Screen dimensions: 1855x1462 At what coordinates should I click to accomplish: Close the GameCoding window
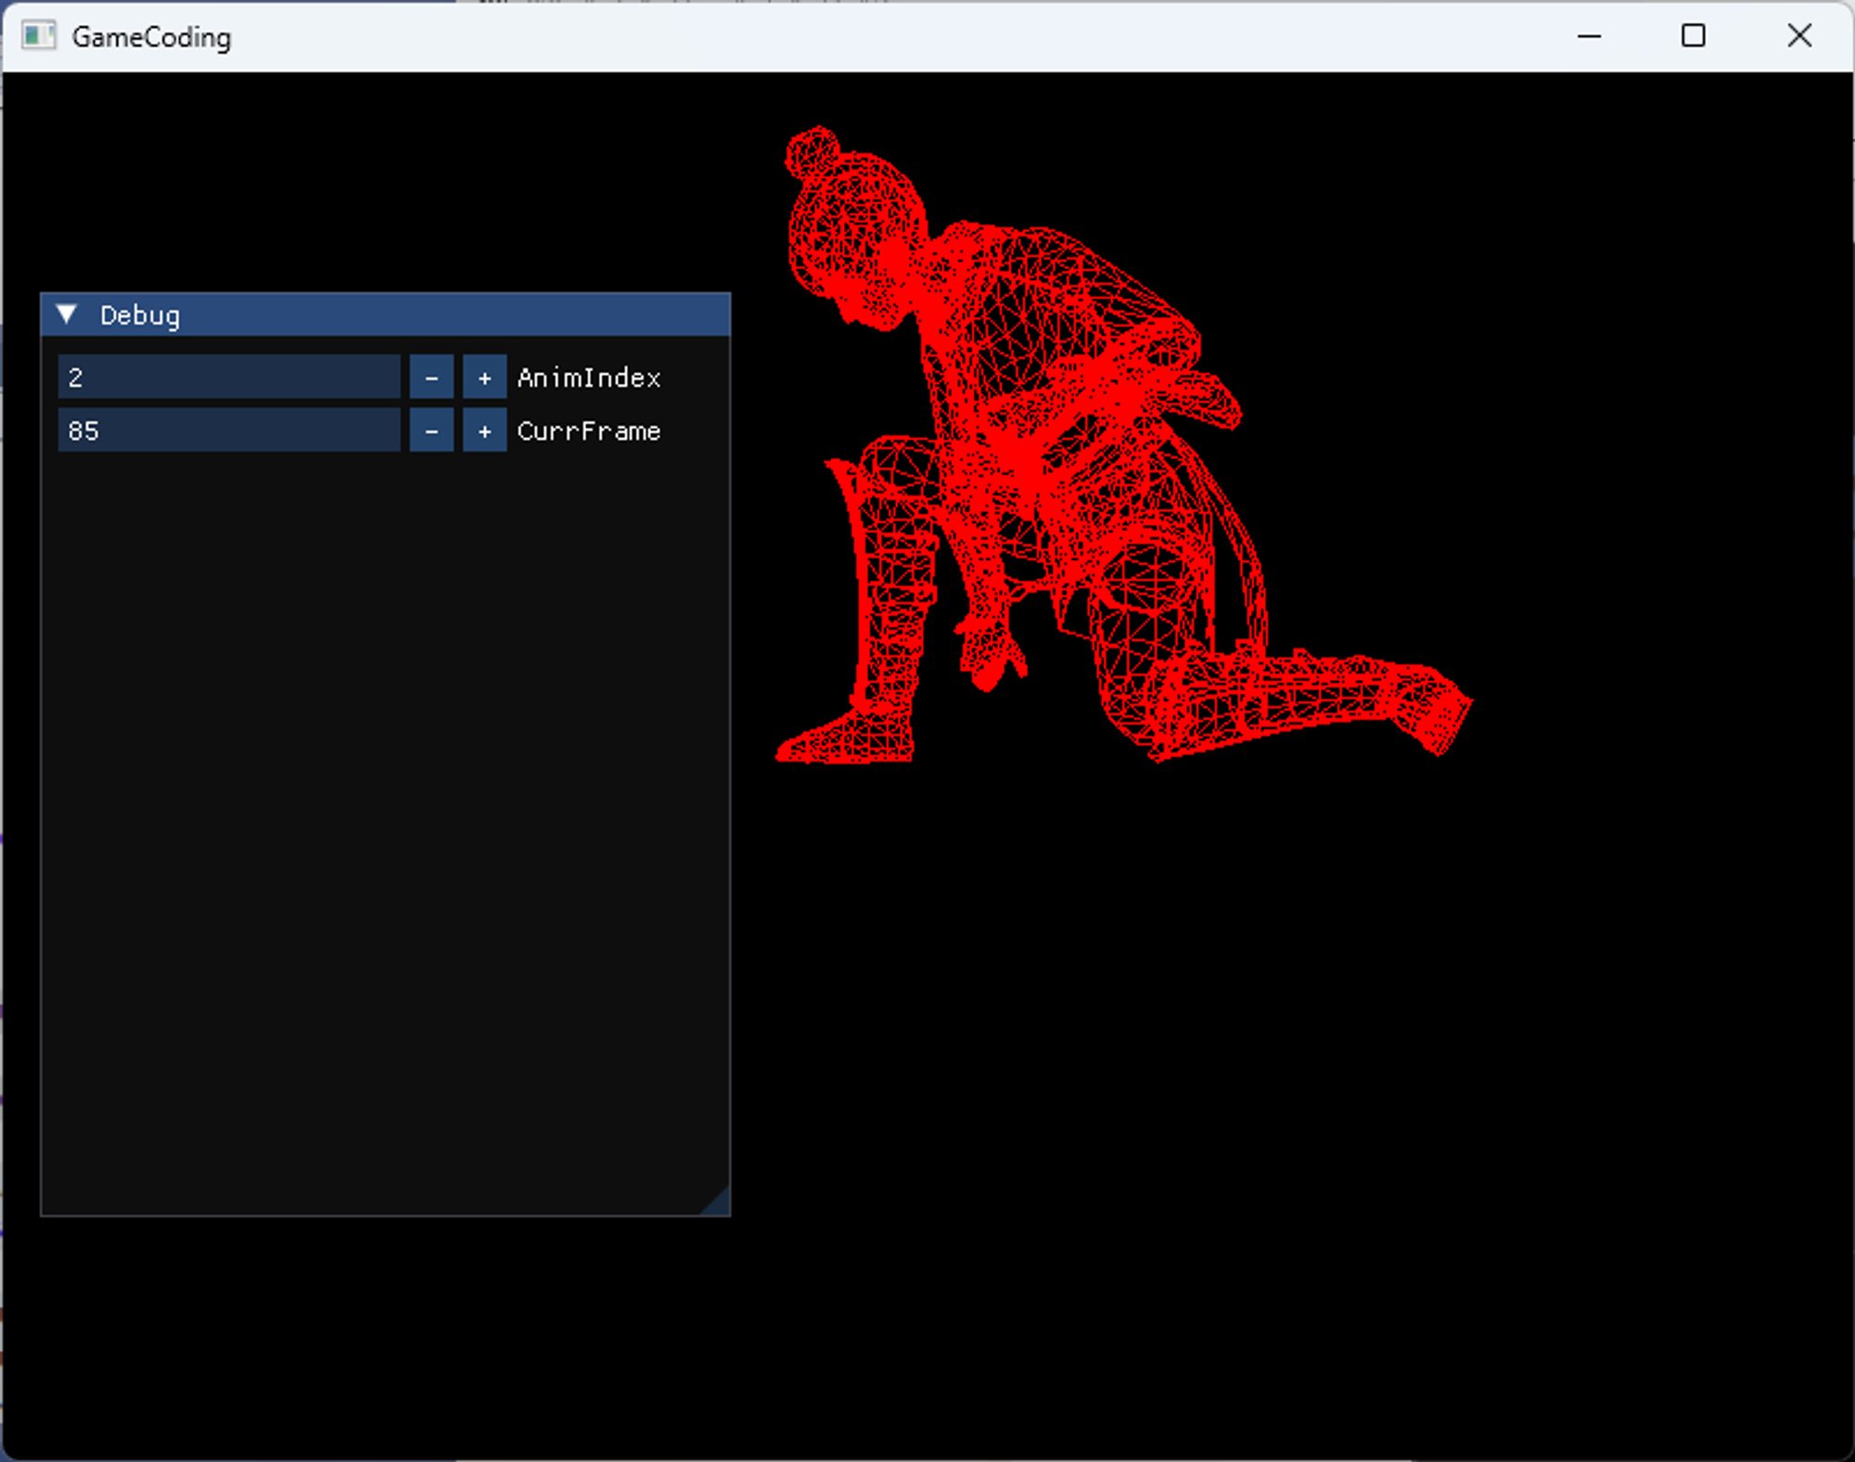point(1799,36)
